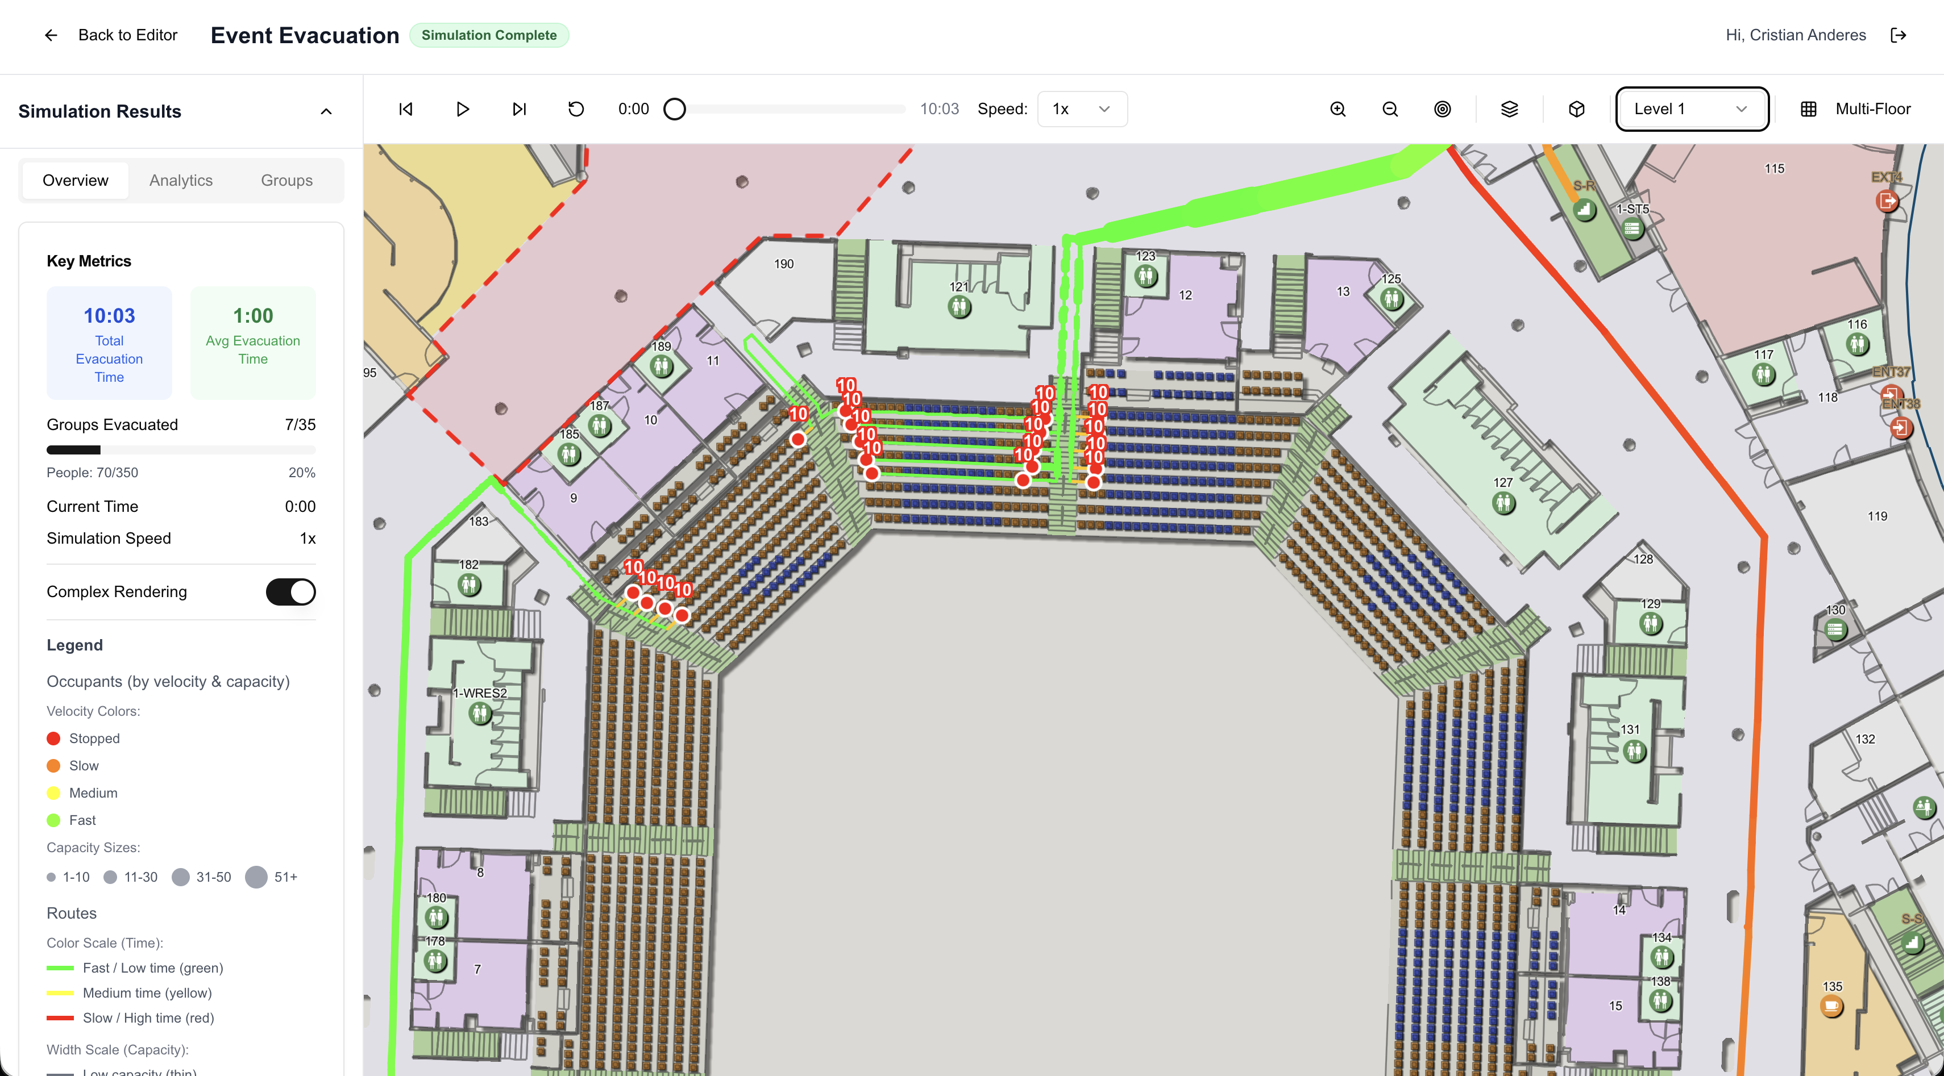This screenshot has width=1944, height=1076.
Task: Reset the simulation playback
Action: coord(576,109)
